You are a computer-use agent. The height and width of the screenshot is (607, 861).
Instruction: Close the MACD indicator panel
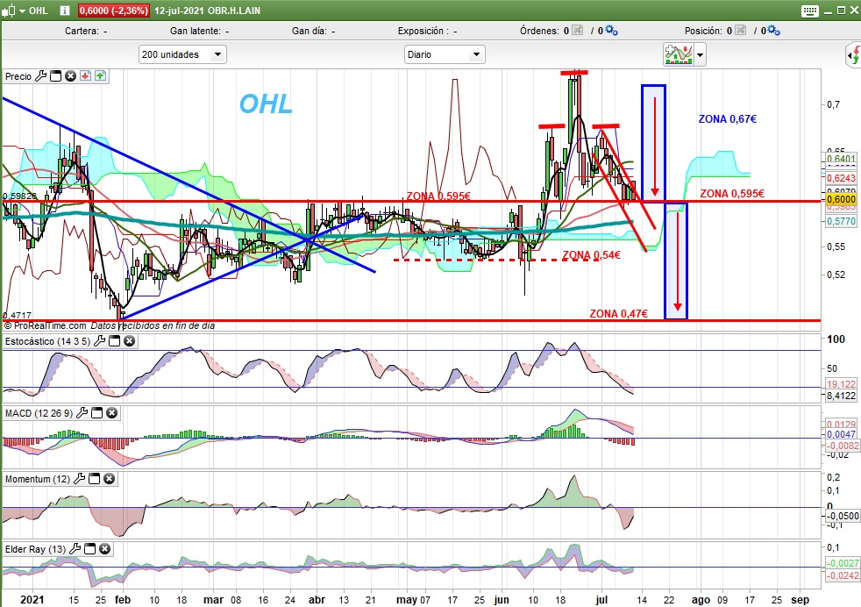111,413
